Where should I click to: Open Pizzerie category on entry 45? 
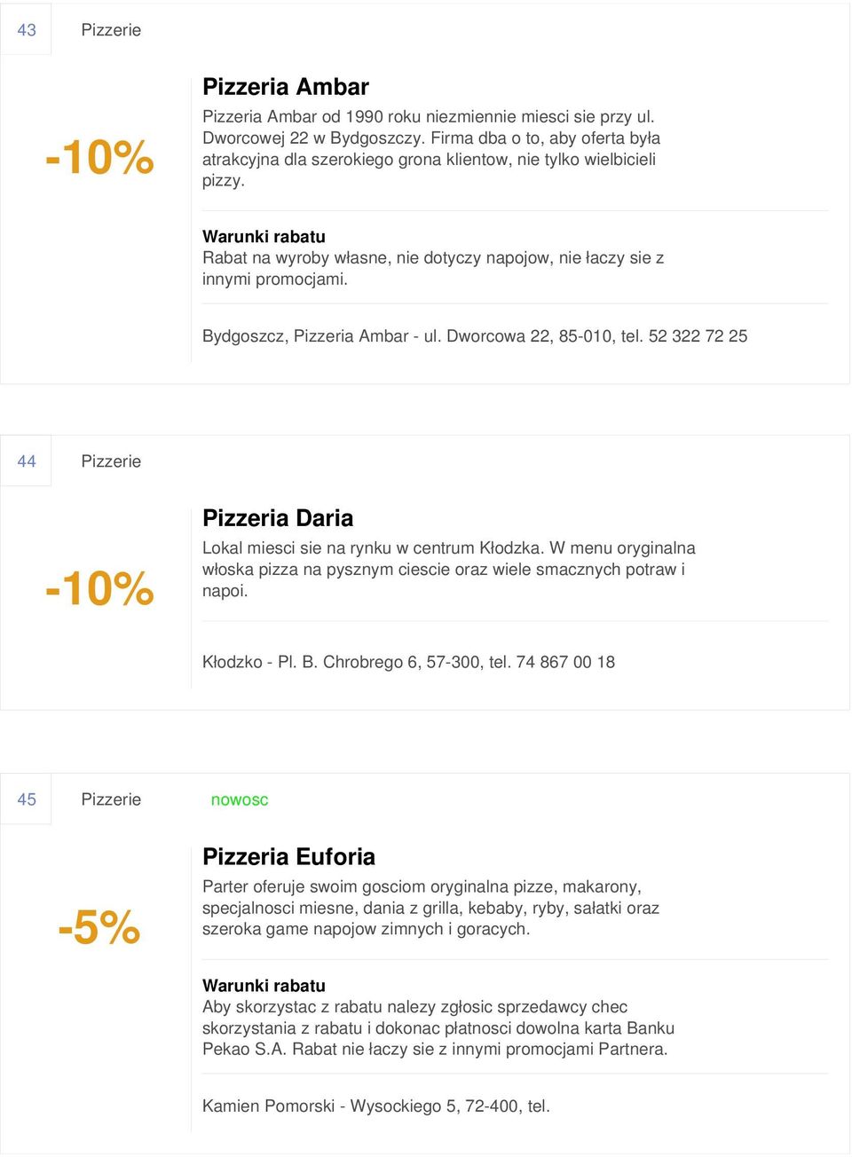coord(111,799)
